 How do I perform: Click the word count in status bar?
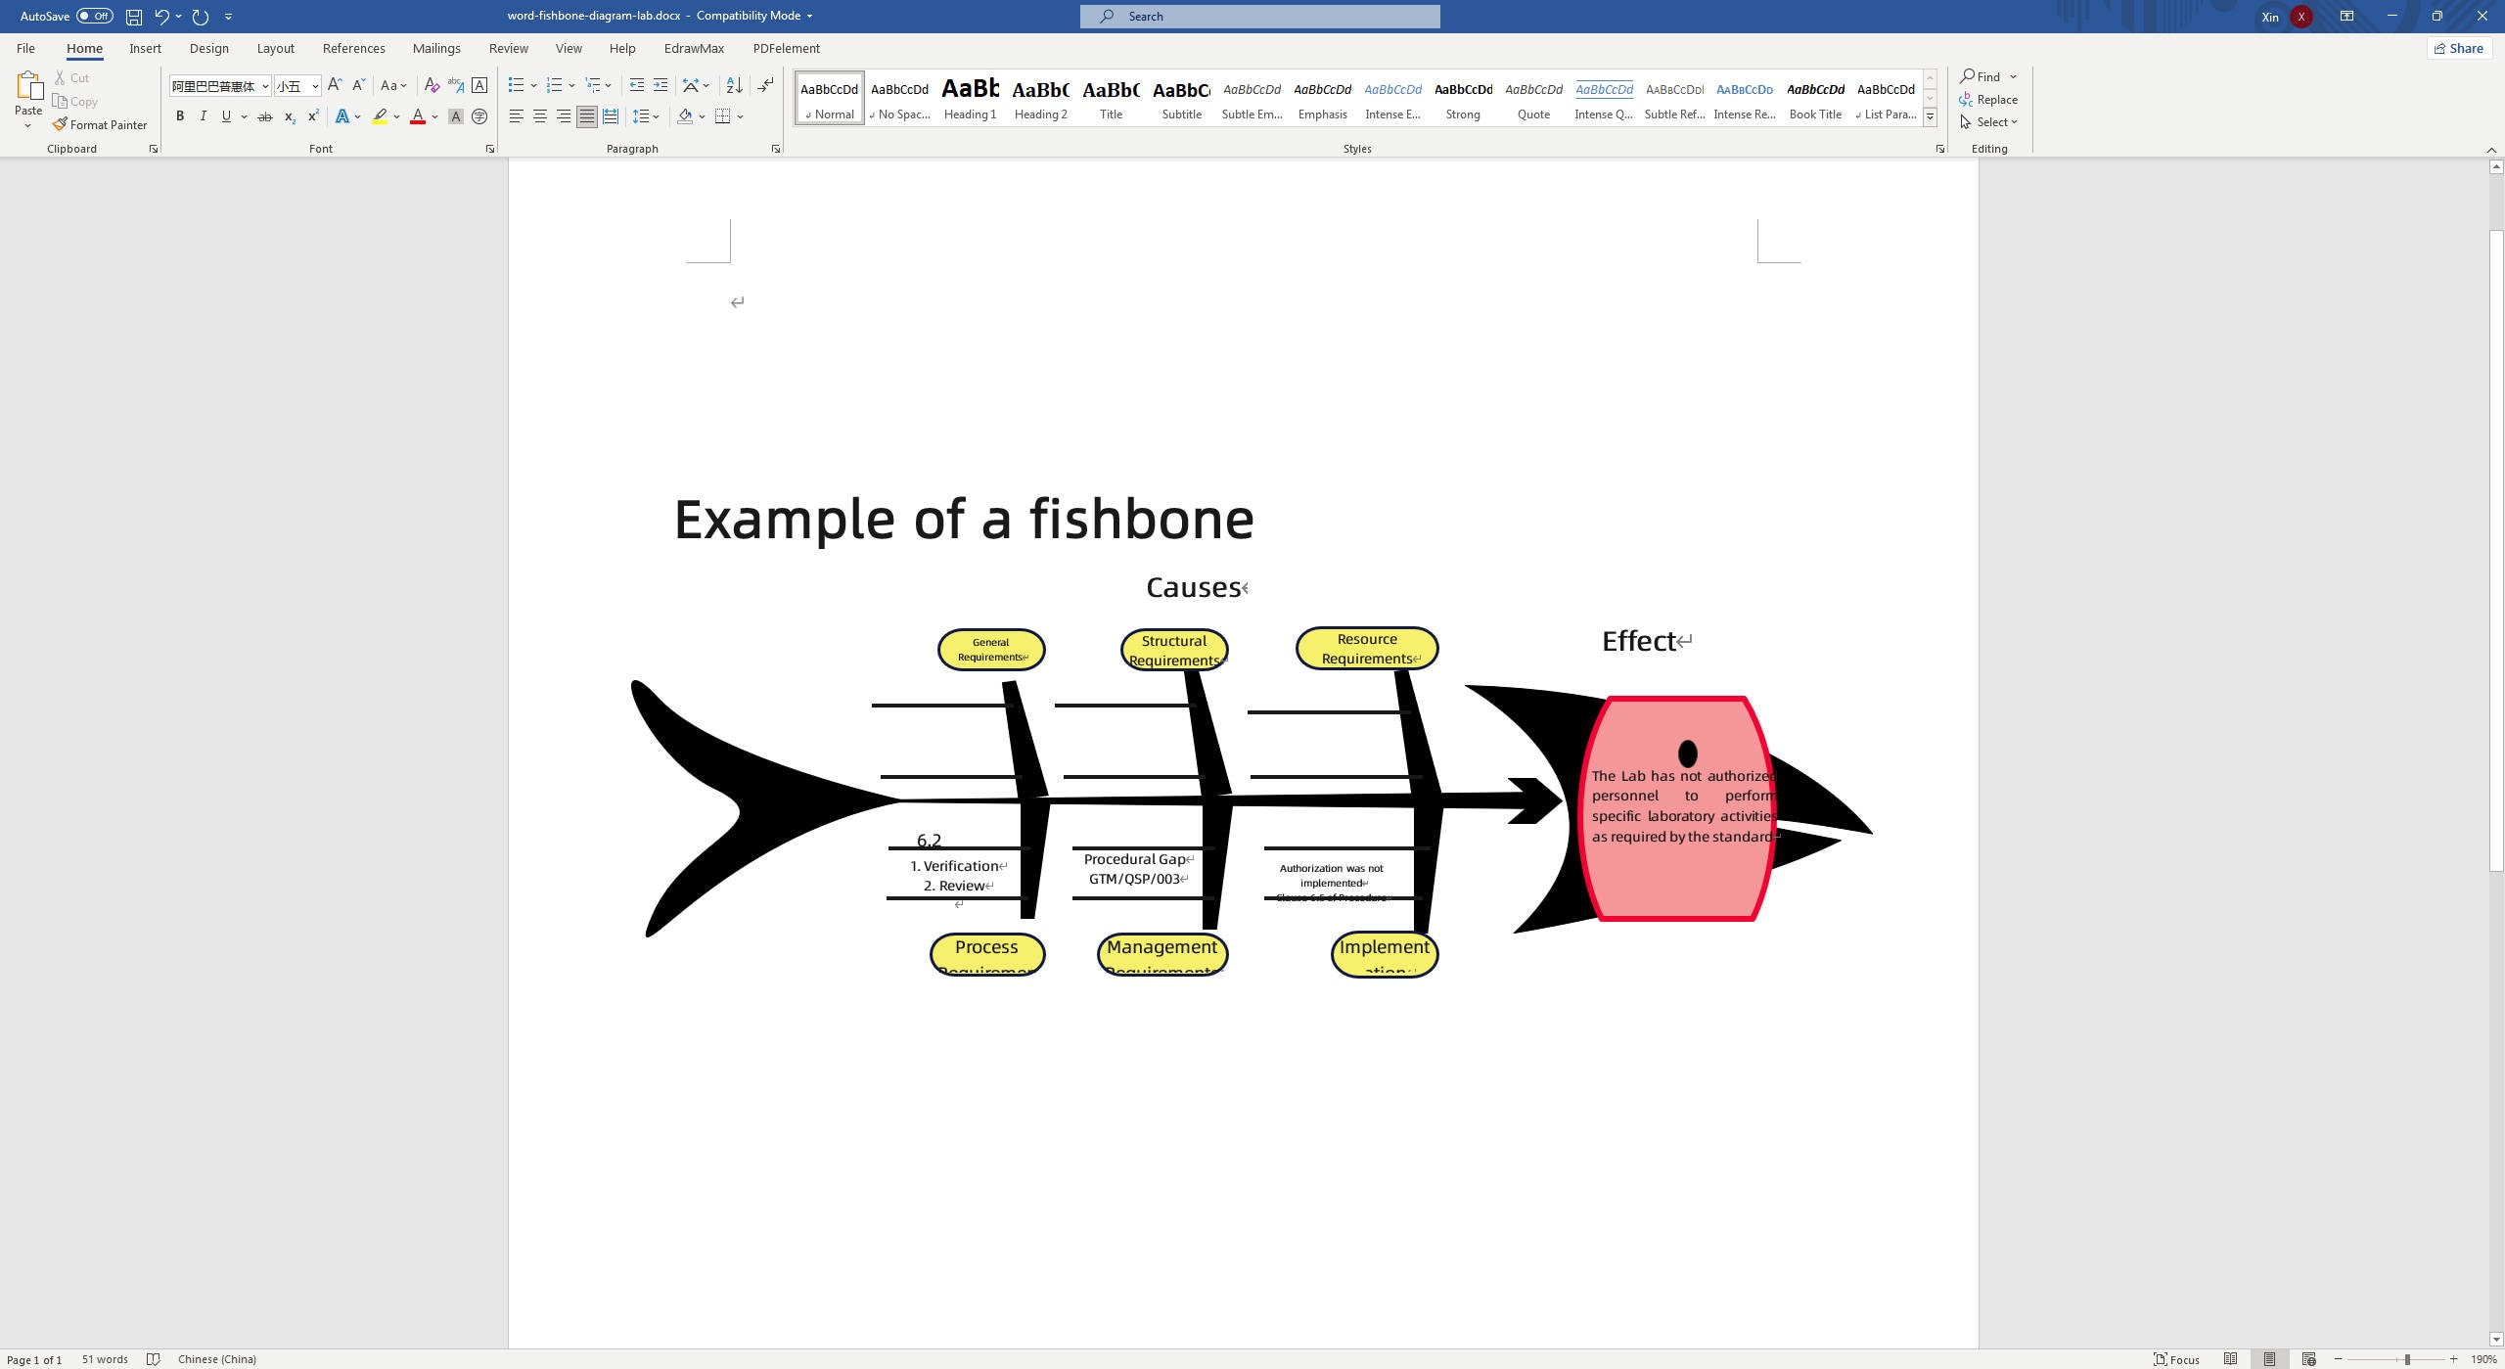pos(105,1358)
